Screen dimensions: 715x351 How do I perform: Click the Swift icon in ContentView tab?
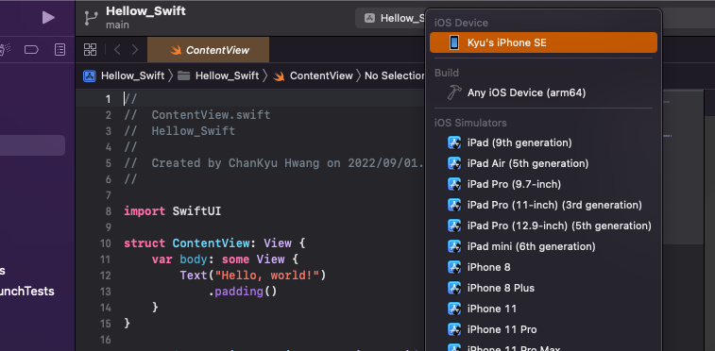coord(176,51)
